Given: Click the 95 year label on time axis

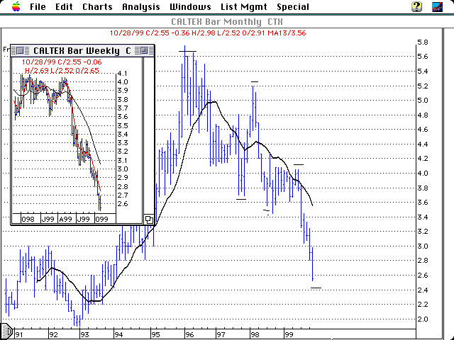Looking at the screenshot, I should (x=155, y=335).
